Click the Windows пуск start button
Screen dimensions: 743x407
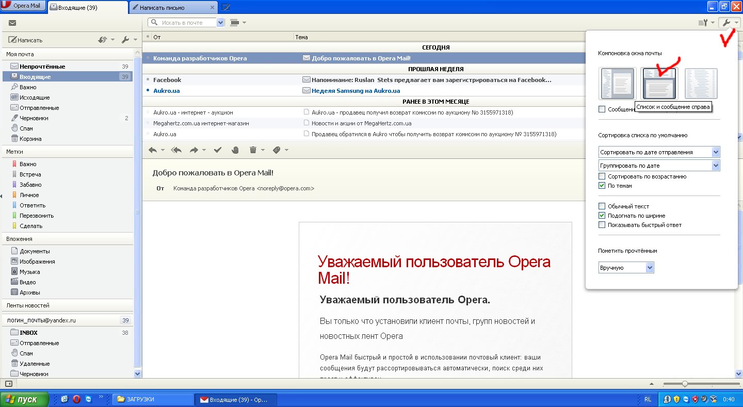pos(25,400)
